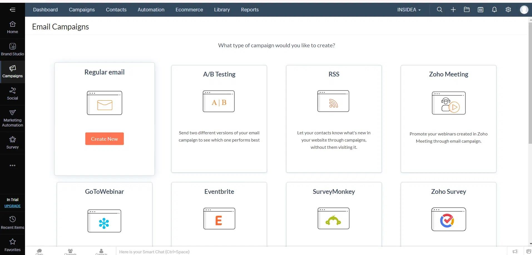Select Campaigns in the left sidebar
The height and width of the screenshot is (255, 532).
(13, 72)
